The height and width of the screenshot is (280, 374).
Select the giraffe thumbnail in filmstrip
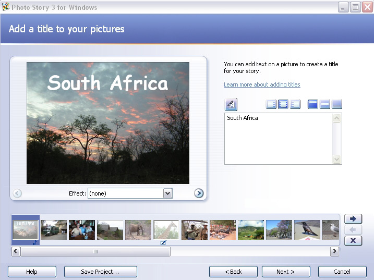click(x=166, y=230)
